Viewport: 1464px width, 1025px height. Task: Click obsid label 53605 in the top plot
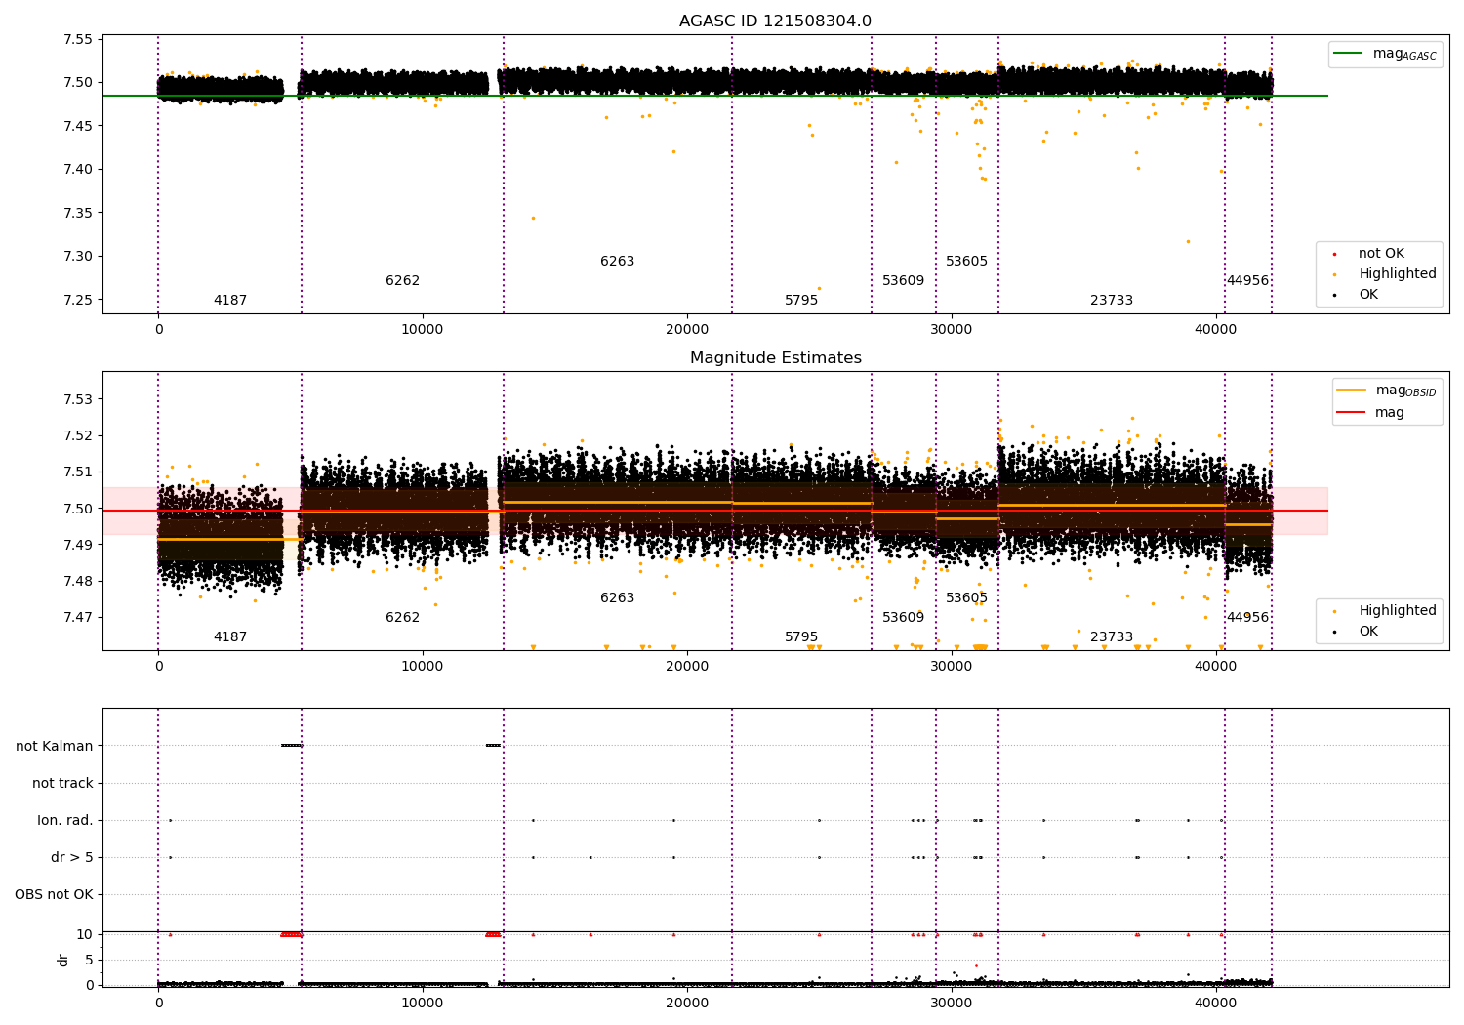click(x=966, y=262)
